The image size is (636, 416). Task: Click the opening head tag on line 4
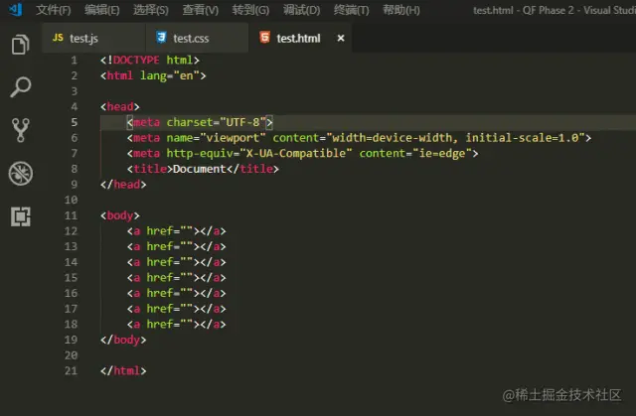coord(119,106)
